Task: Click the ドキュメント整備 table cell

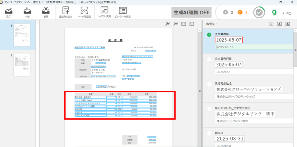Action: pos(90,115)
